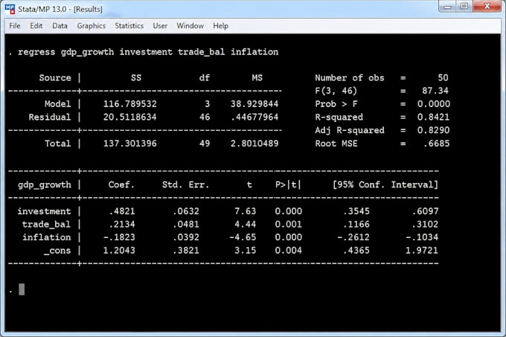Open the Edit menu
506x337 pixels.
pyautogui.click(x=36, y=26)
